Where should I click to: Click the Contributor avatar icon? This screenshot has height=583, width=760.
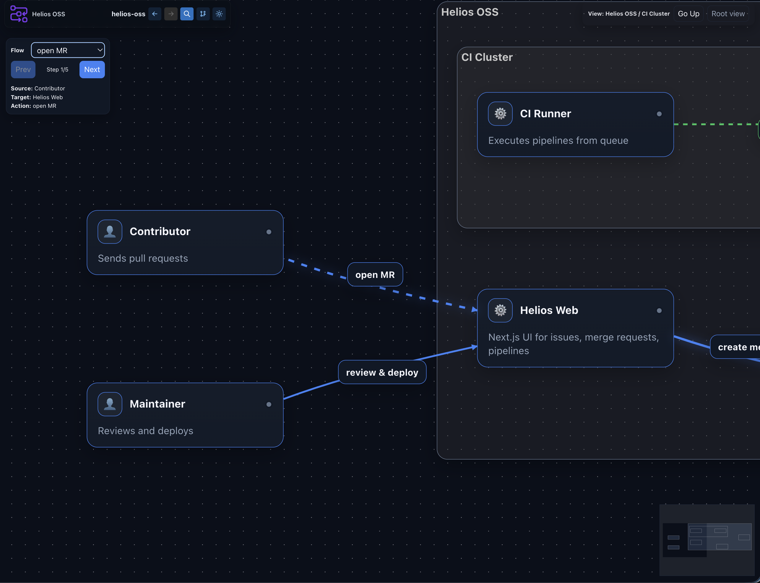pyautogui.click(x=110, y=232)
